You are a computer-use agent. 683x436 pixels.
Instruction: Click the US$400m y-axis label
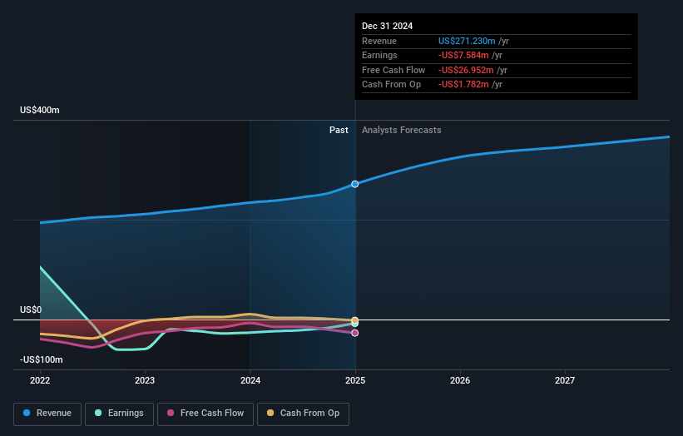tap(40, 110)
